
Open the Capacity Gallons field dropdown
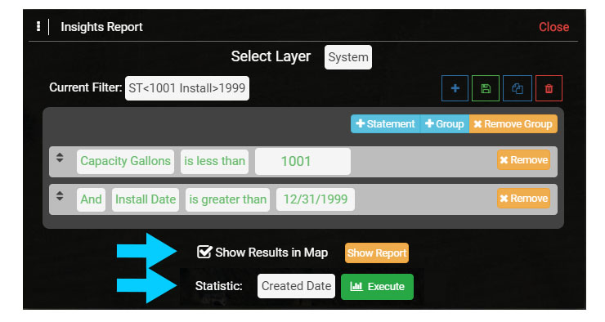[125, 161]
